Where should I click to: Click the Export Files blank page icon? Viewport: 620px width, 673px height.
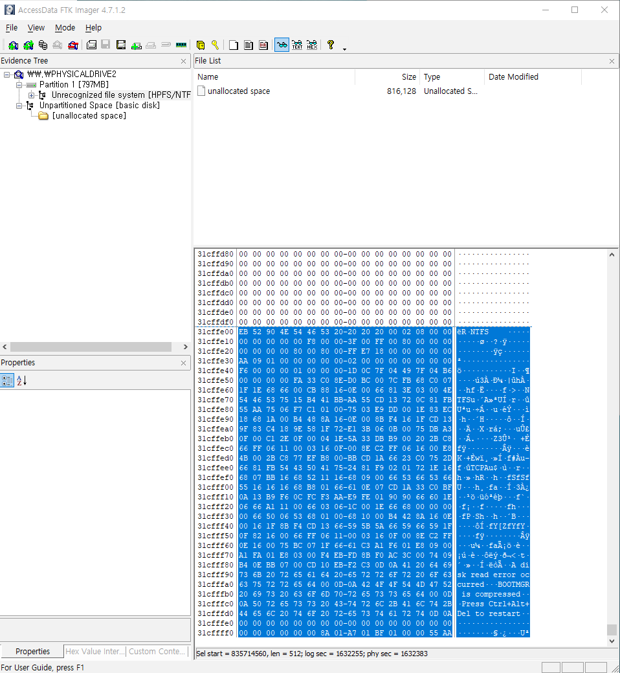click(x=233, y=45)
